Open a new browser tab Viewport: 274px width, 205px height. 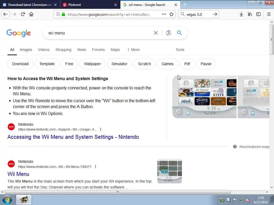[x=185, y=5]
